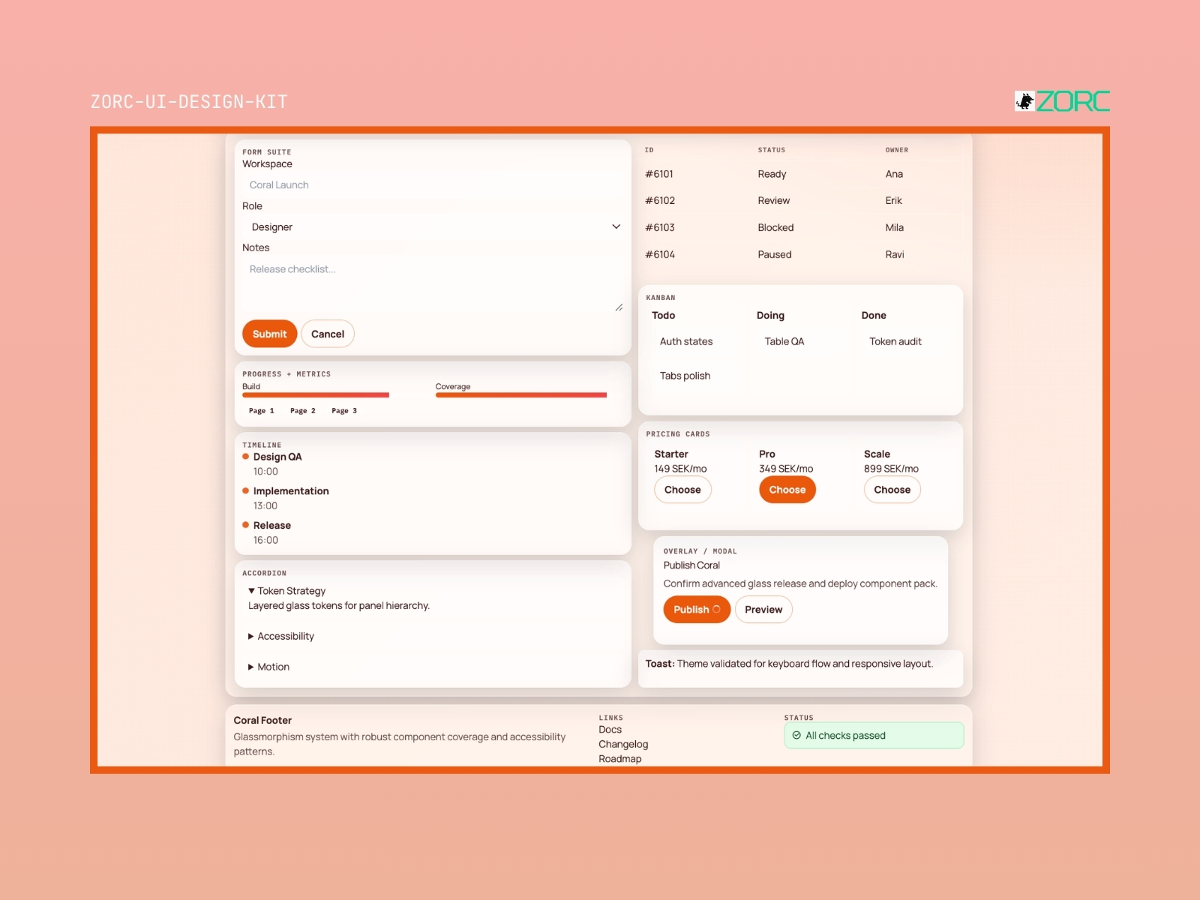1200x900 pixels.
Task: Open the Changelog footer link
Action: (623, 744)
